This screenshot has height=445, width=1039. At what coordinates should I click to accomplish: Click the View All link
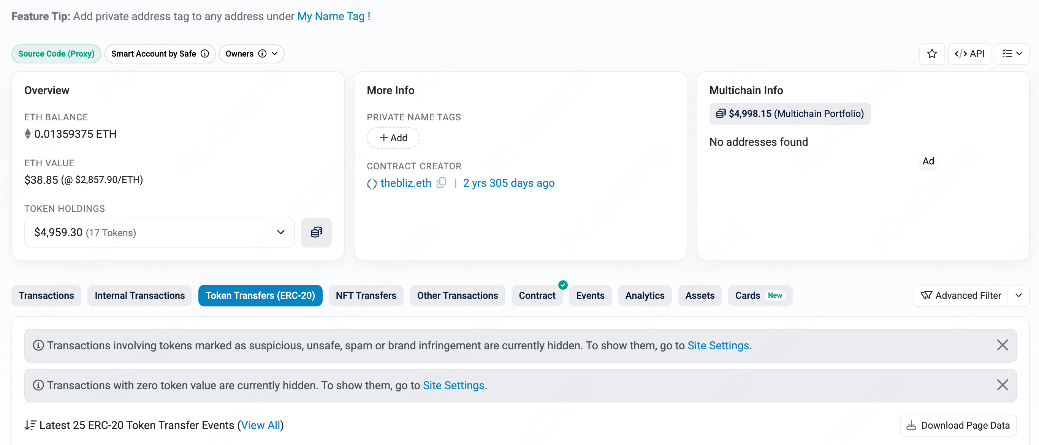tap(260, 425)
